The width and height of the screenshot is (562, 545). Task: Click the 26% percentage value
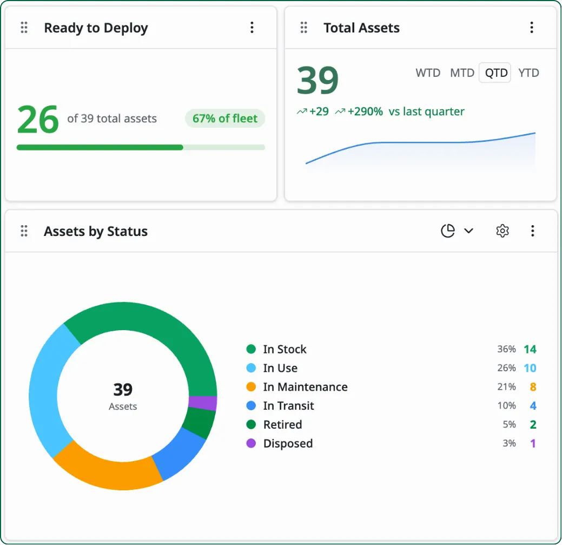tap(506, 368)
